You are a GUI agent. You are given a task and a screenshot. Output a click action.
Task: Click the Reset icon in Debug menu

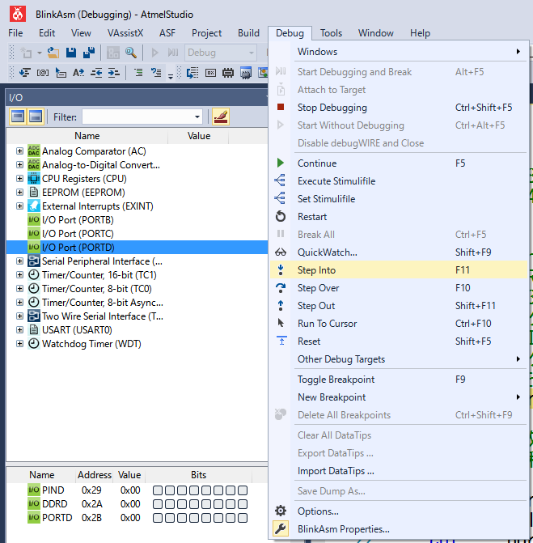point(281,341)
